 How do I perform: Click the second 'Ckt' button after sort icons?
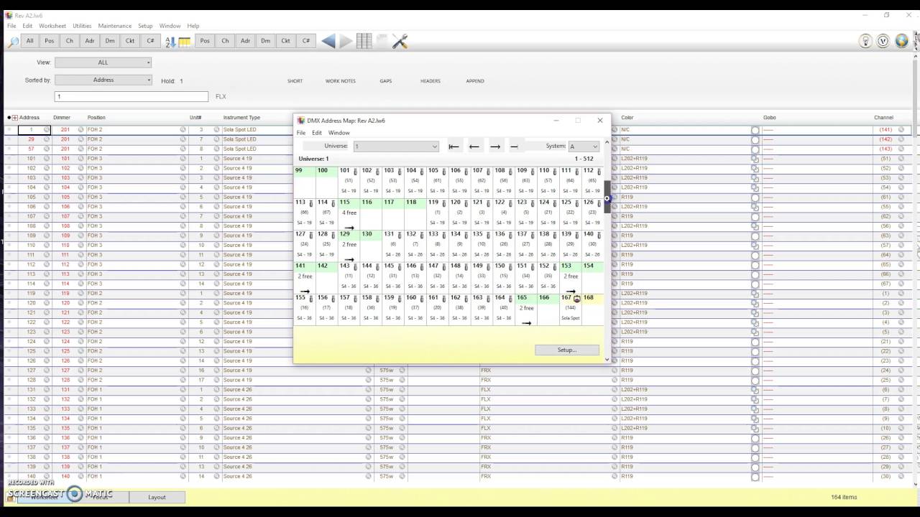285,41
